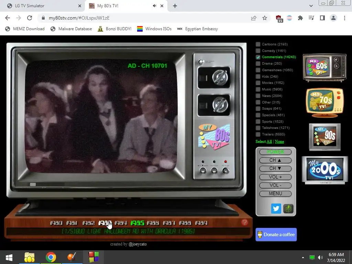This screenshot has height=264, width=352.
Task: Toggle the browser side panel icon
Action: 322,18
